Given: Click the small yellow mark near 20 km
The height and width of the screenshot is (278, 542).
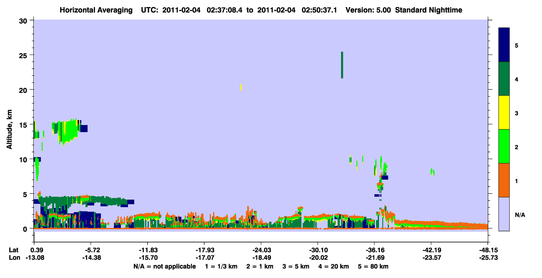Looking at the screenshot, I should 241,87.
